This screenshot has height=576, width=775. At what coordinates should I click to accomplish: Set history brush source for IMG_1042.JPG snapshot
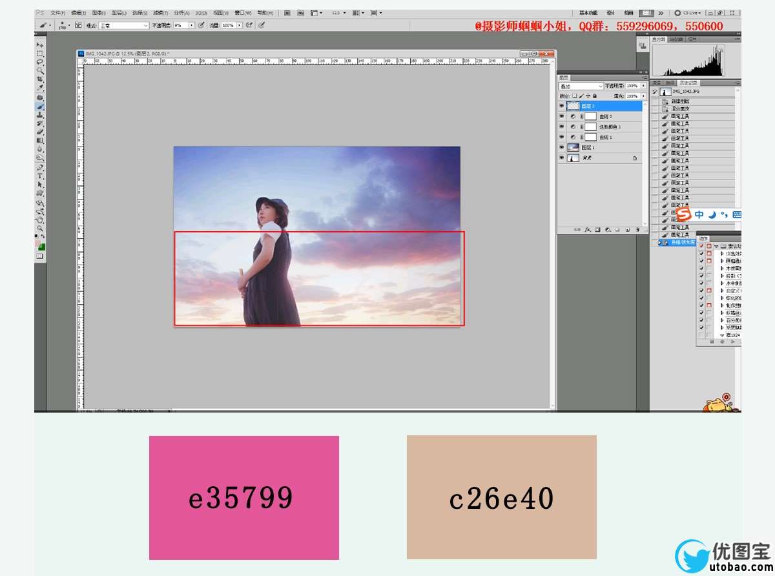[x=656, y=92]
